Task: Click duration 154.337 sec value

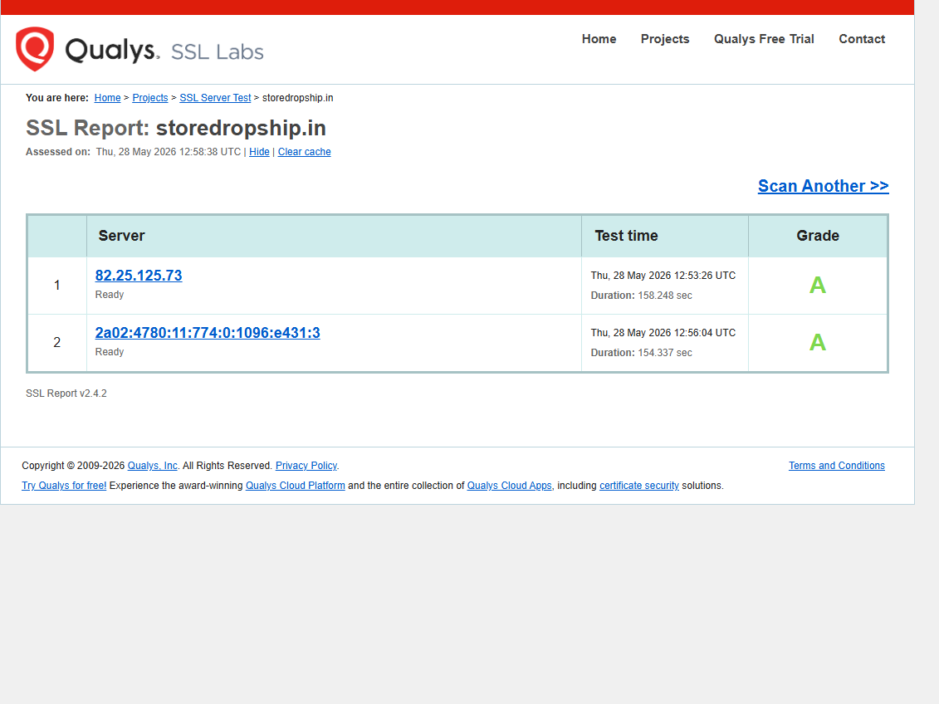Action: pos(665,353)
